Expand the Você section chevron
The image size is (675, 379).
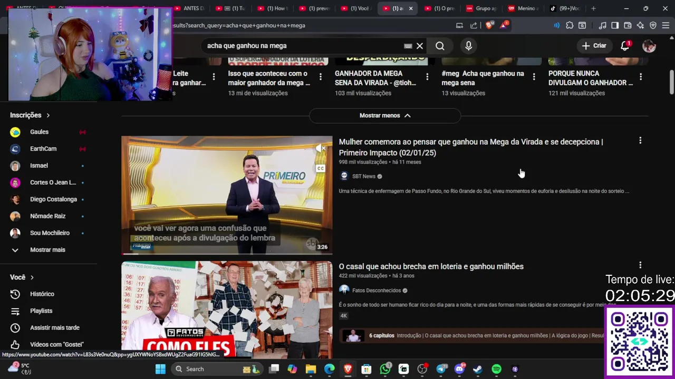(32, 277)
